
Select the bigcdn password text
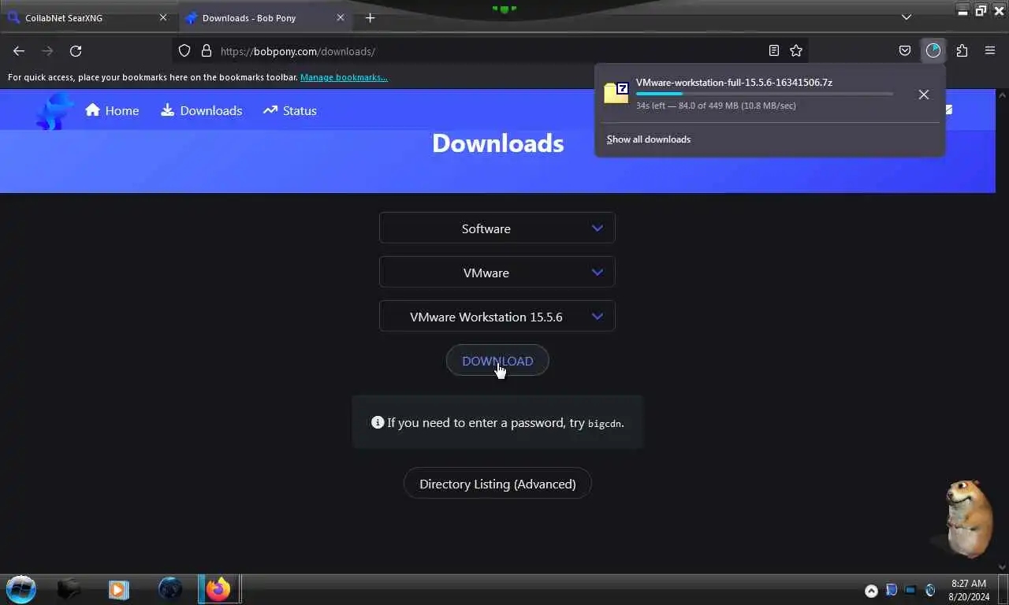pyautogui.click(x=605, y=423)
